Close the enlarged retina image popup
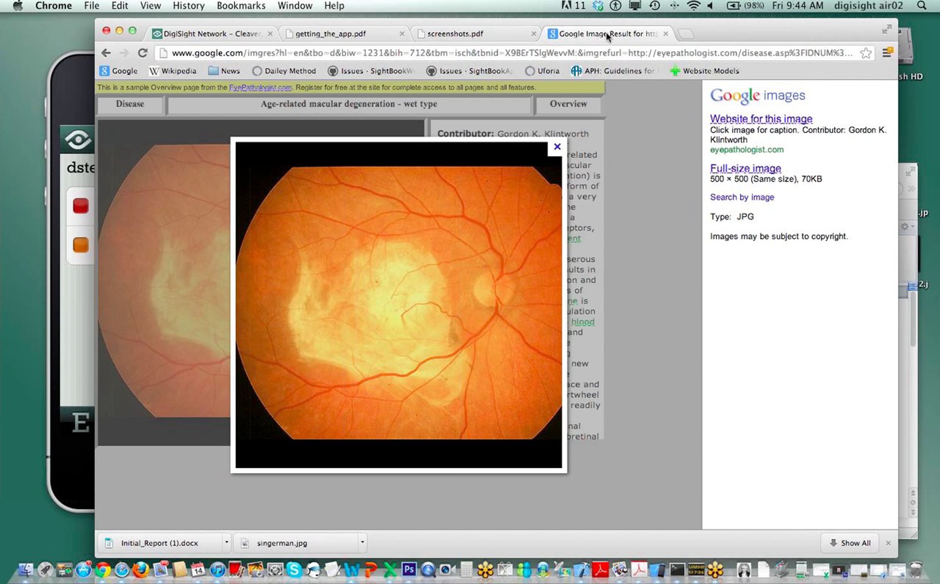 point(557,147)
